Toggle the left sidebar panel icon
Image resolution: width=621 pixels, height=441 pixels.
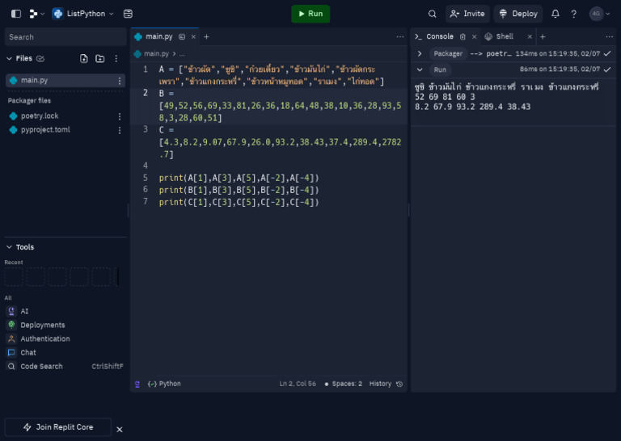[x=16, y=14]
